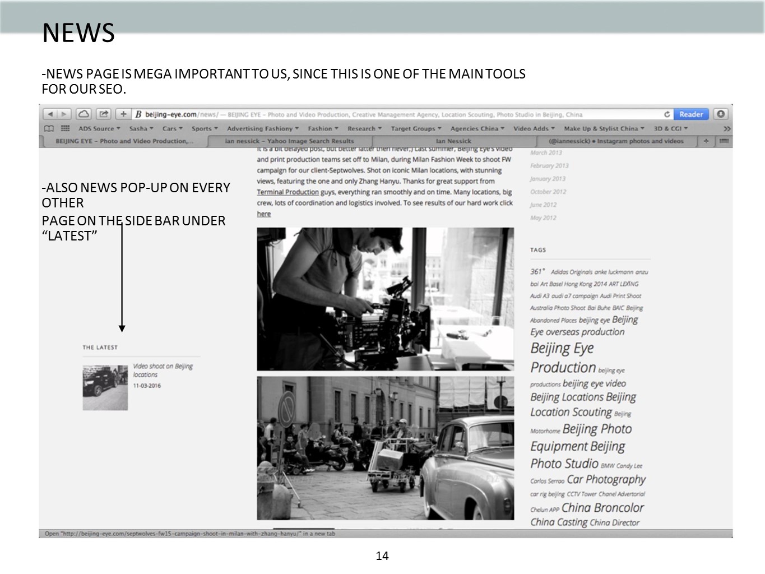
Task: Click the vintage car street photo
Action: click(385, 448)
